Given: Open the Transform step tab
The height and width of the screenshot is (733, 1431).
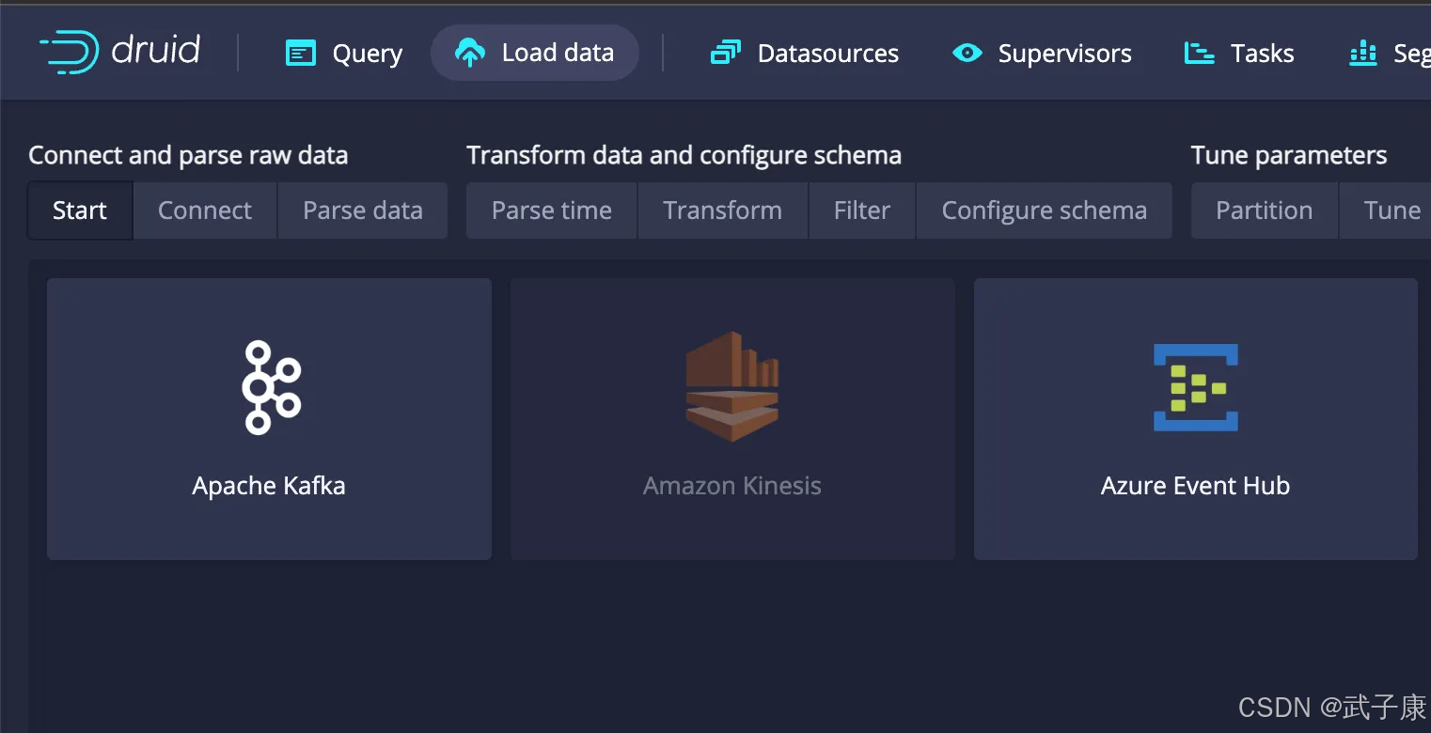Looking at the screenshot, I should (x=722, y=211).
